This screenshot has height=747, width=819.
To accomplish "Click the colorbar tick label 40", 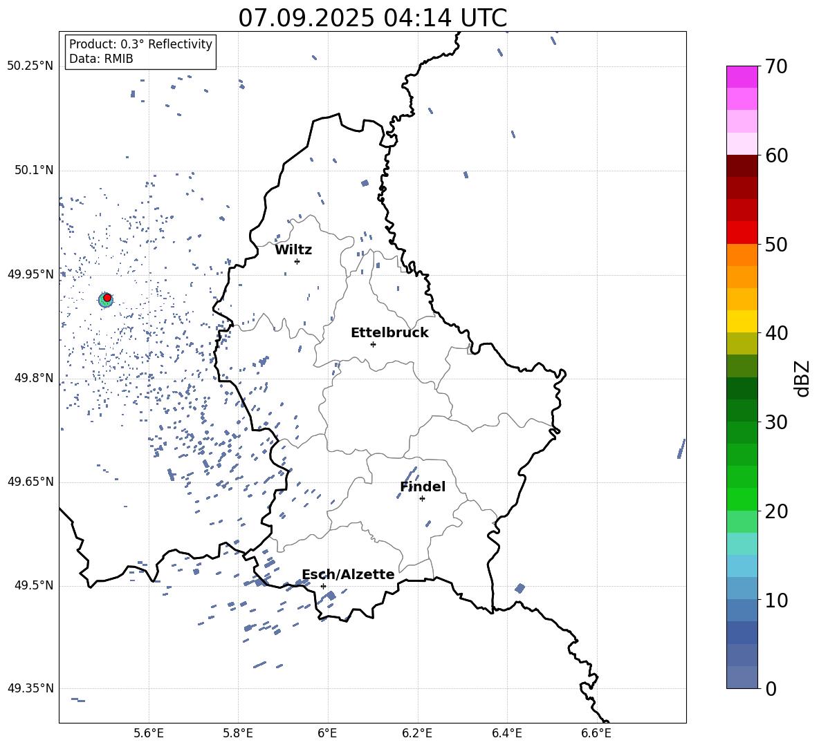I will (x=776, y=333).
